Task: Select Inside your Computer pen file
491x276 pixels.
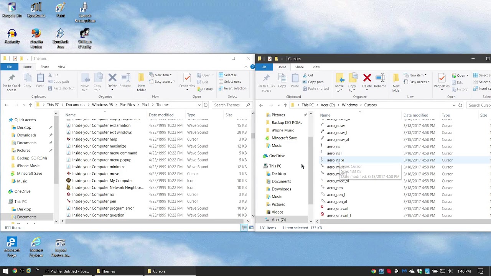Action: point(94,201)
